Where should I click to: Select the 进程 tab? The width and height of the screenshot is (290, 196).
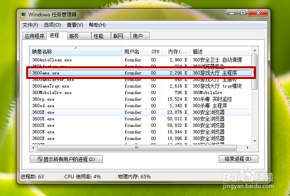click(x=57, y=35)
